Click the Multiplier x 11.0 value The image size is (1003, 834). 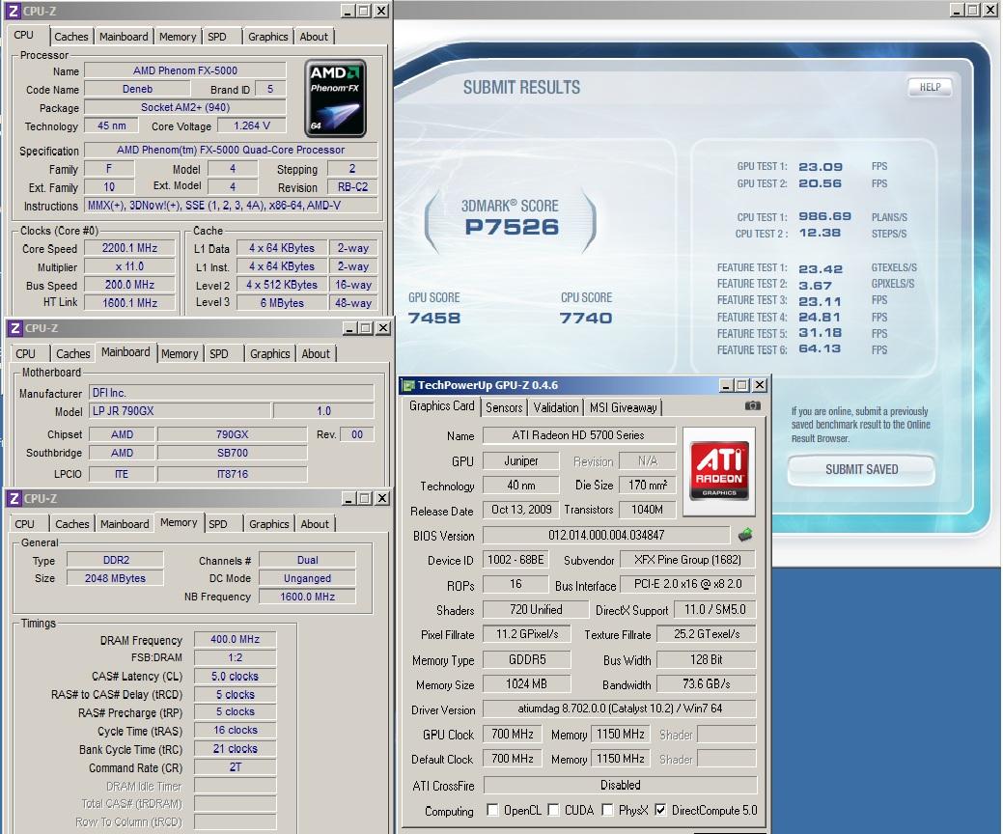(129, 266)
